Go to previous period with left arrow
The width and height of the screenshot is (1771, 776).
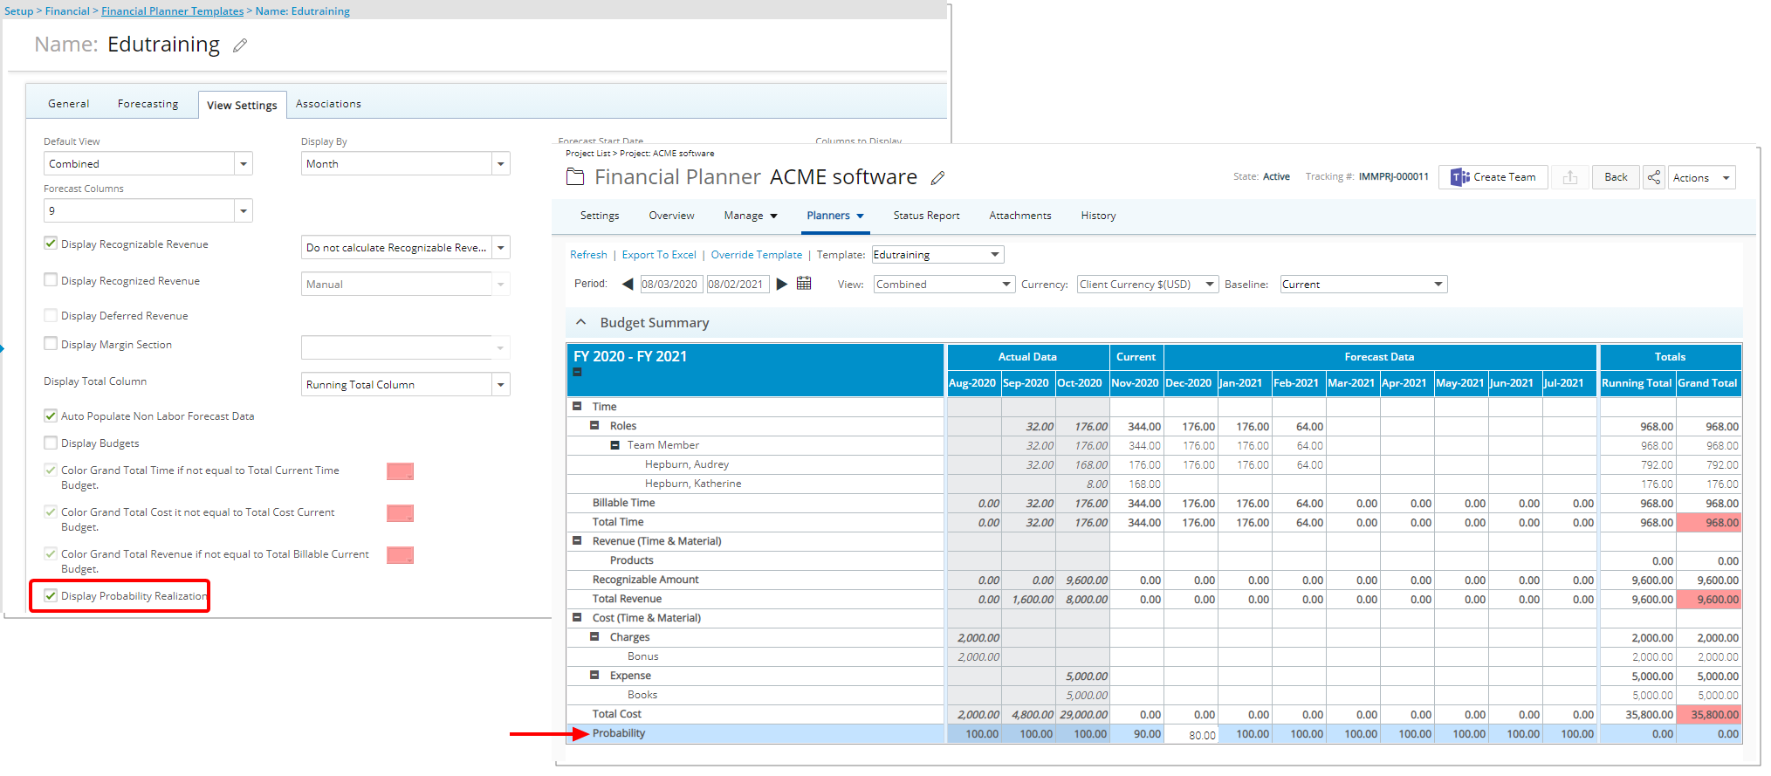coord(628,284)
